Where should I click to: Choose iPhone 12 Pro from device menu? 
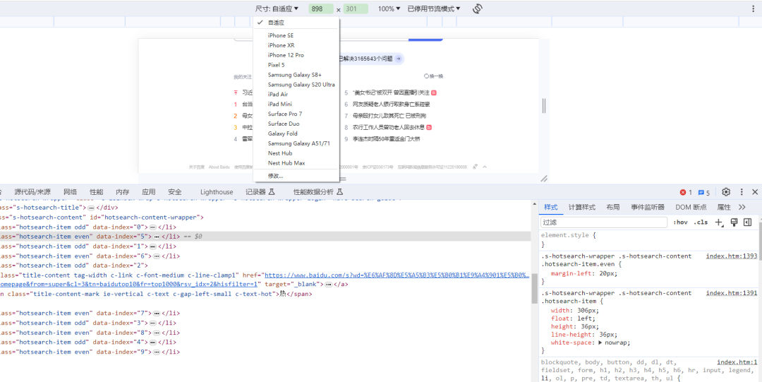point(286,55)
